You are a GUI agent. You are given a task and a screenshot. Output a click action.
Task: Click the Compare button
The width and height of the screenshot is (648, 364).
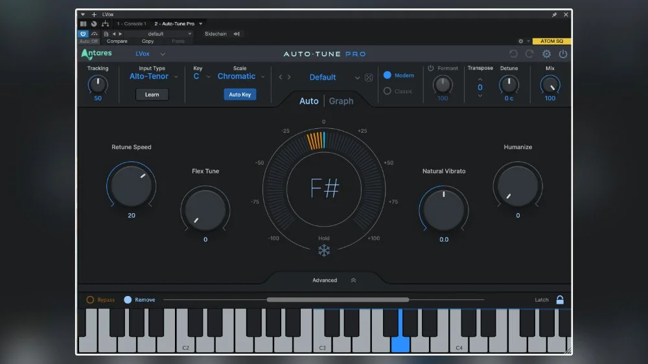(117, 41)
